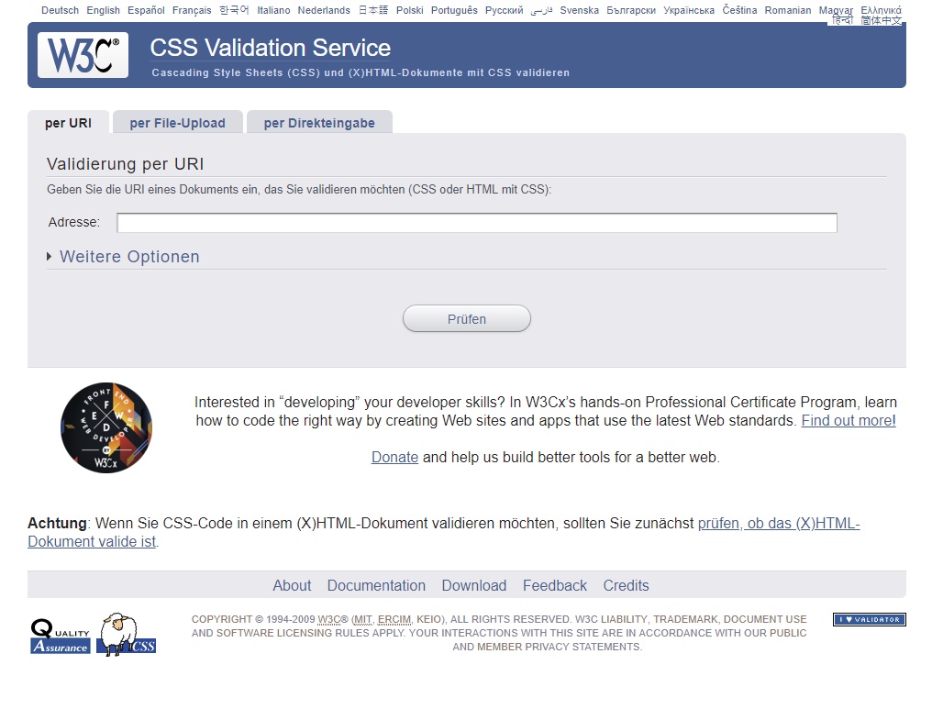Image resolution: width=932 pixels, height=709 pixels.
Task: Focus the Adresse input field
Action: click(476, 223)
